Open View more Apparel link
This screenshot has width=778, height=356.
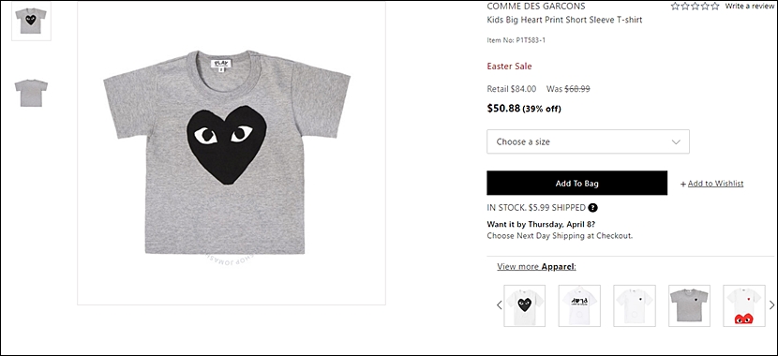[x=536, y=266]
